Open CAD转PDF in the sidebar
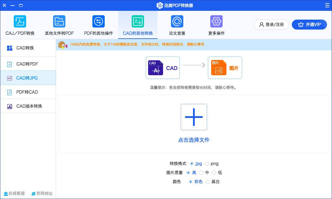This screenshot has height=199, width=332. 28,64
